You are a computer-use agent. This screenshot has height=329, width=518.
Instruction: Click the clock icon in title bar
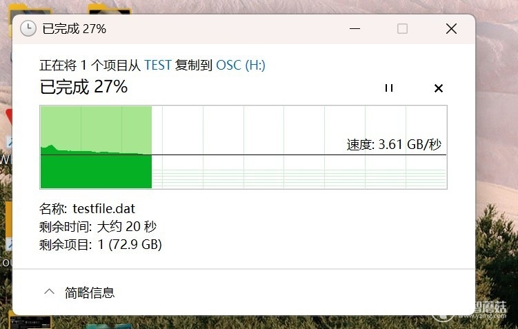[28, 29]
